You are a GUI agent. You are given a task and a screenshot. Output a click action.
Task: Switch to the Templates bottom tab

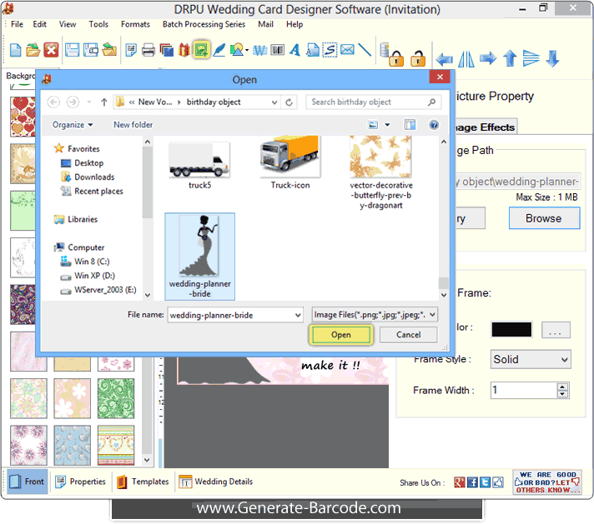[x=143, y=482]
